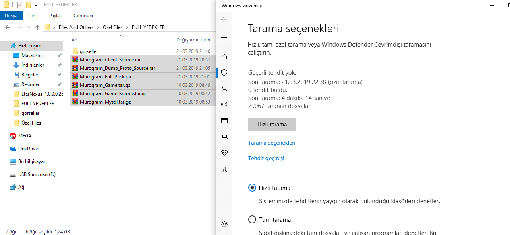Open Firewall & network protection icon
Screen dimensions: 510x235
[224, 105]
